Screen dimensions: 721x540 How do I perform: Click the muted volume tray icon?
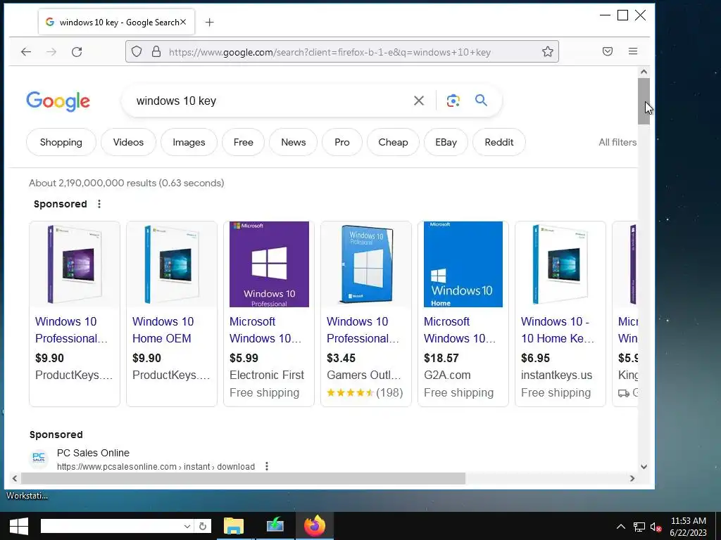pyautogui.click(x=656, y=527)
